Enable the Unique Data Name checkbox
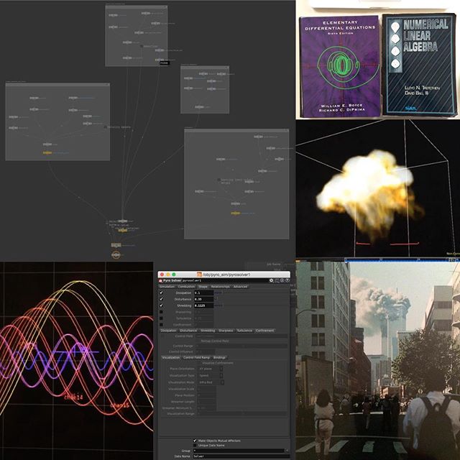Screen dimensions: 460x460 click(x=195, y=445)
